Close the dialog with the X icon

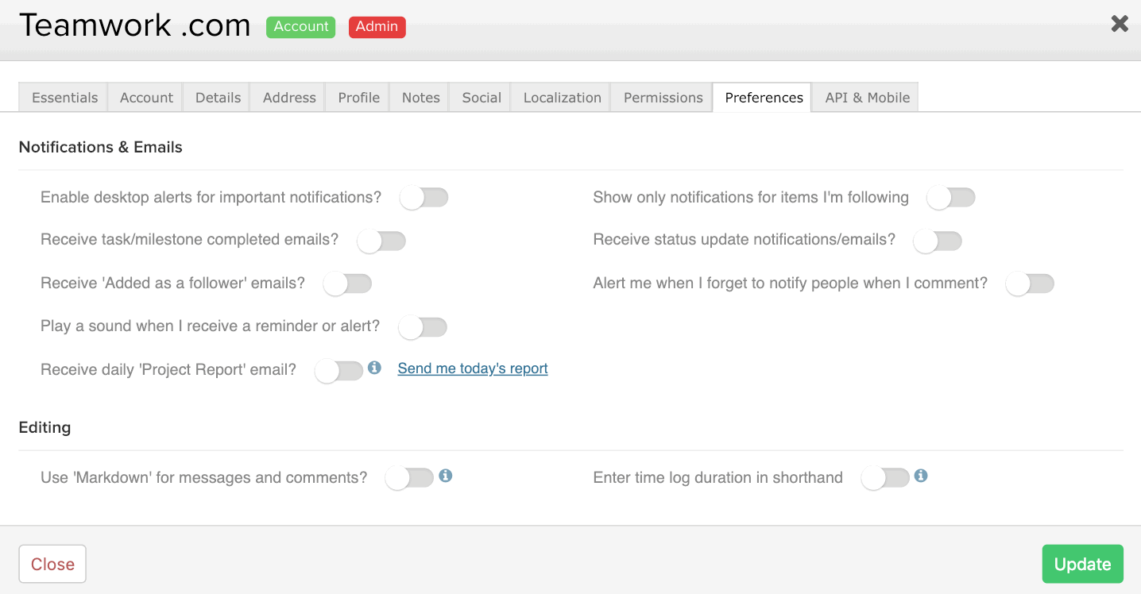[x=1120, y=24]
